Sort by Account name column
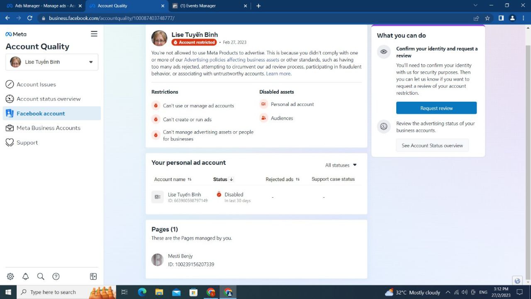531x299 pixels. [173, 179]
